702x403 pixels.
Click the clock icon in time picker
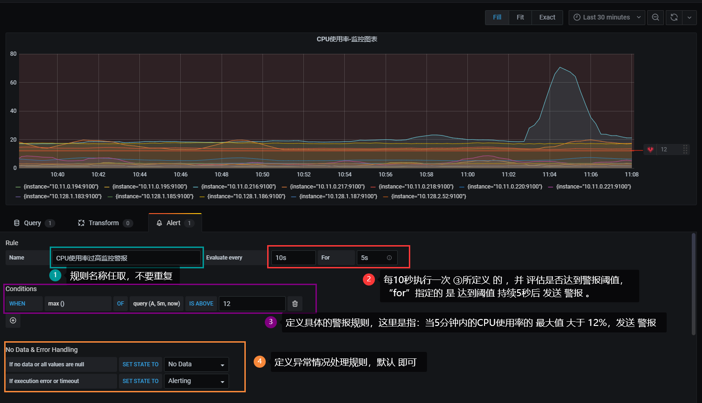(x=577, y=17)
